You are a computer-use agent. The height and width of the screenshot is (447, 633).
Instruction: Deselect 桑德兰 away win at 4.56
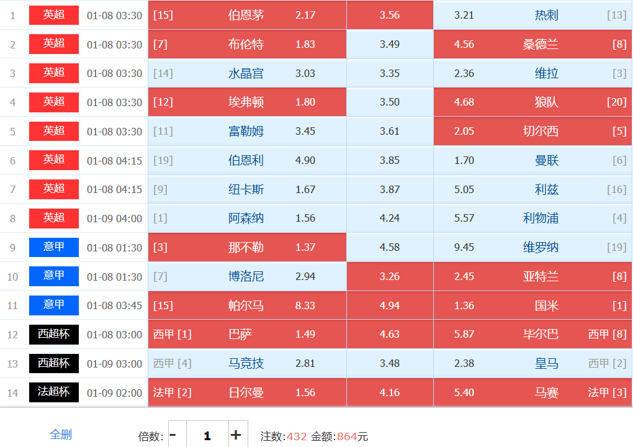pos(532,44)
